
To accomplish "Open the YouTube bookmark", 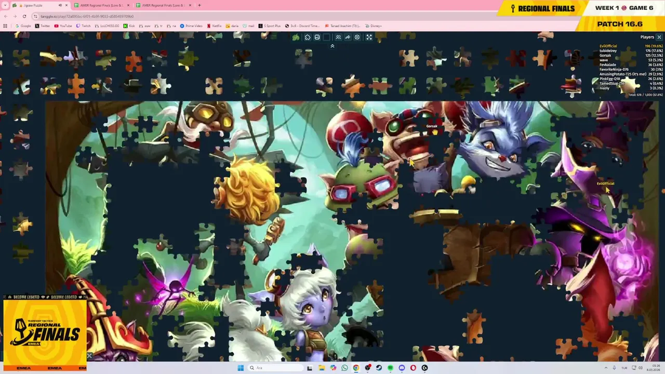I will click(63, 26).
